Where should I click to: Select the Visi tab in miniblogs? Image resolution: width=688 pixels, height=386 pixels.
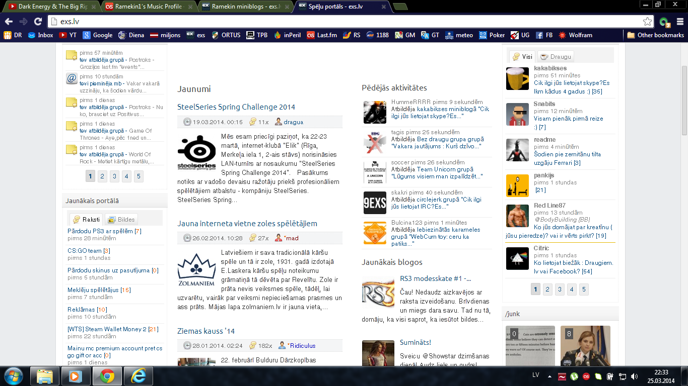[x=522, y=56]
